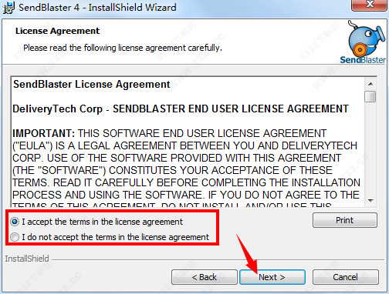Select "I accept the terms" radio button

point(15,222)
